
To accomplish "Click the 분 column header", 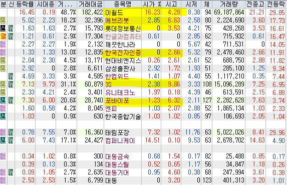I will (4, 4).
